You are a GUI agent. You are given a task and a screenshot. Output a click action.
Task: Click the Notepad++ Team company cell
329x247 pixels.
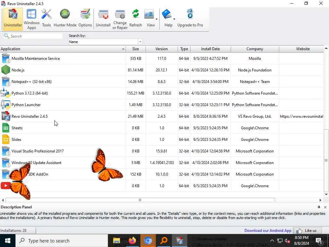pyautogui.click(x=255, y=81)
